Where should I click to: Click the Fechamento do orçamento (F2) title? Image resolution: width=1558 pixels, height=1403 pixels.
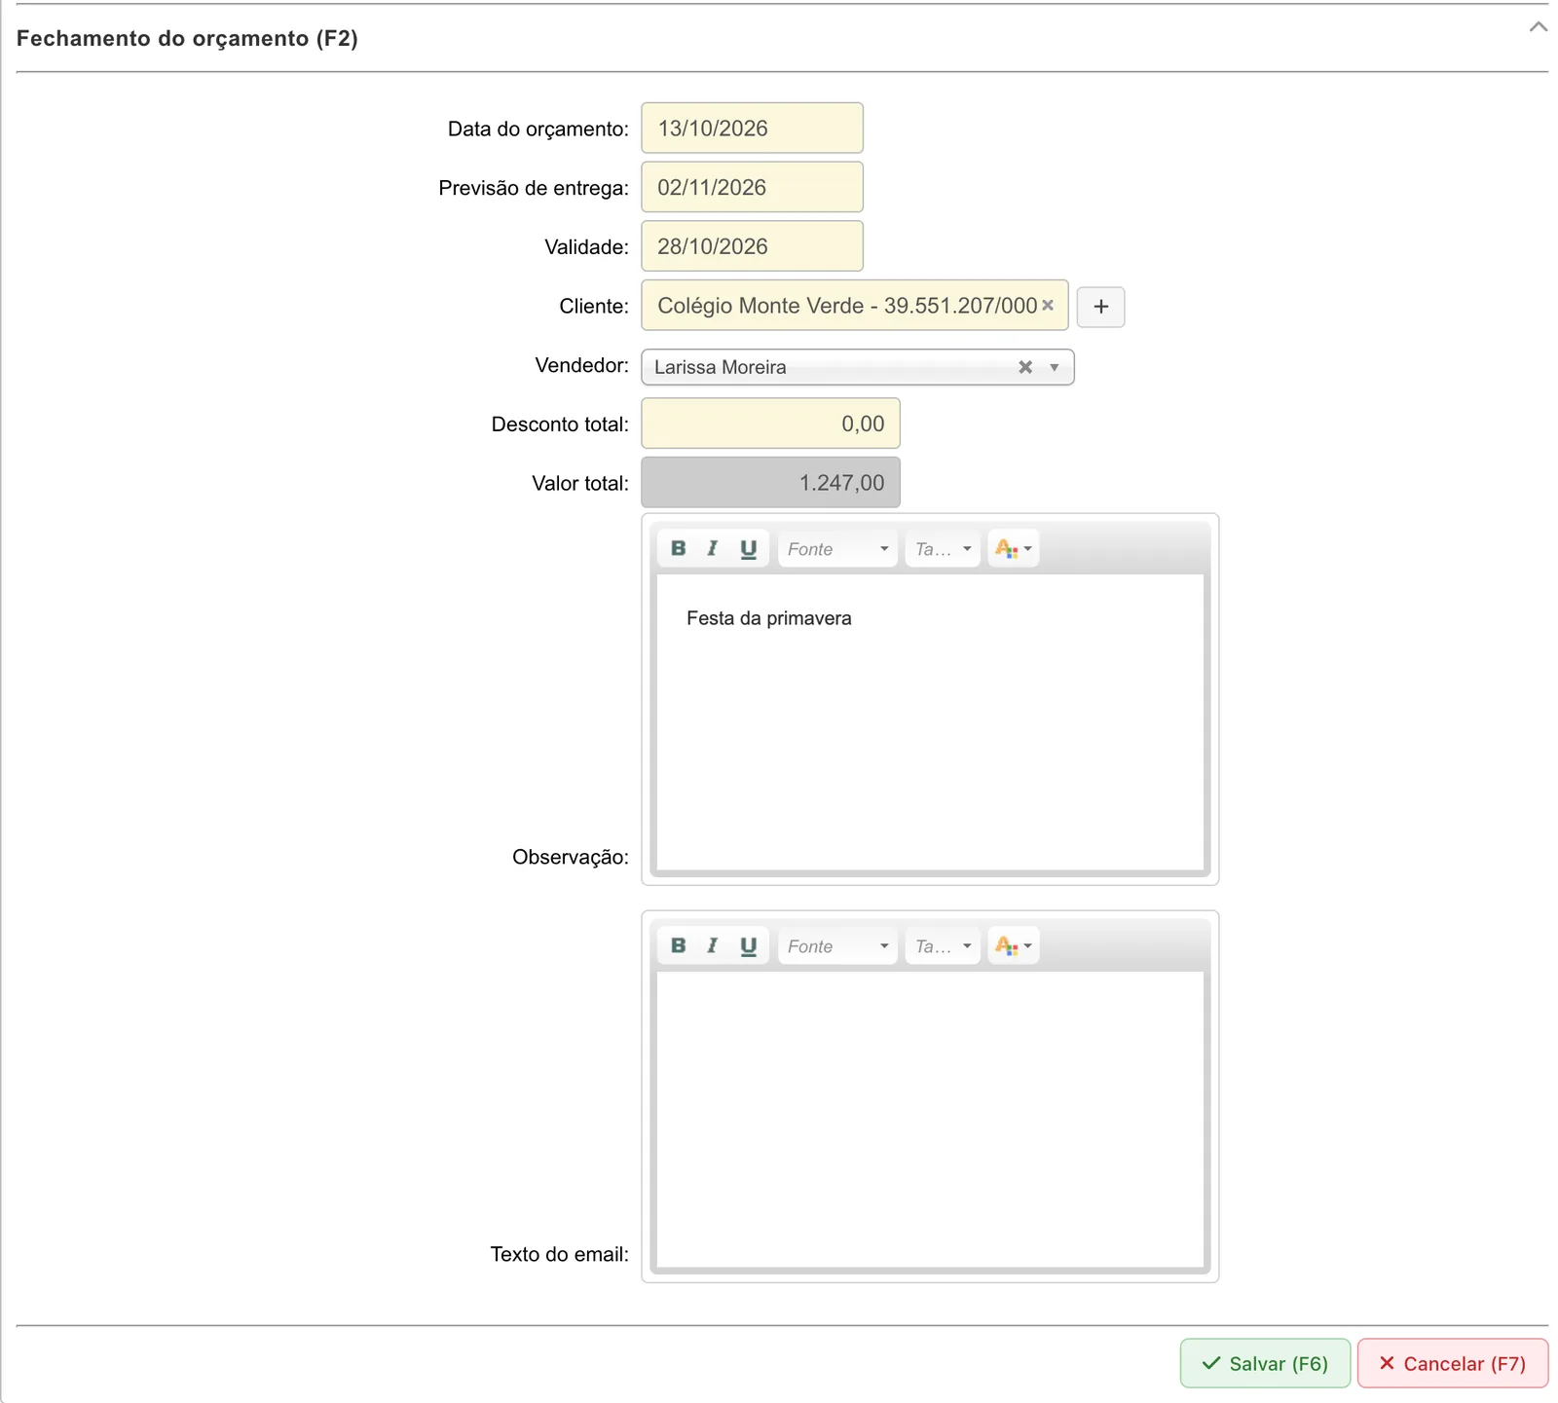(187, 38)
